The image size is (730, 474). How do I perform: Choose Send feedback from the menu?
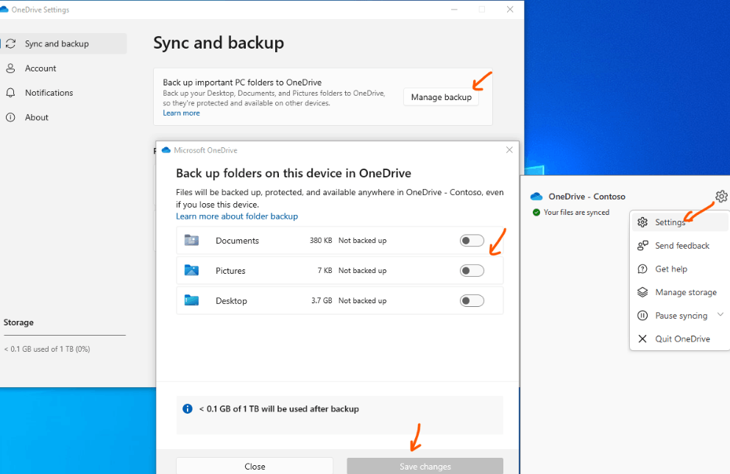[680, 245]
